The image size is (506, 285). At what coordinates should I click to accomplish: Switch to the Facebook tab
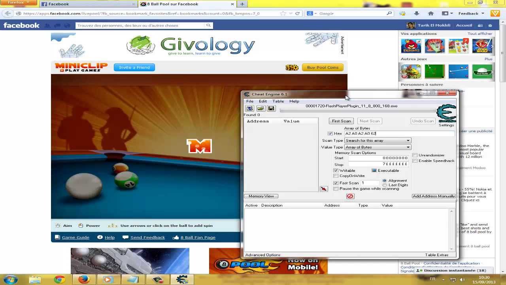89,4
